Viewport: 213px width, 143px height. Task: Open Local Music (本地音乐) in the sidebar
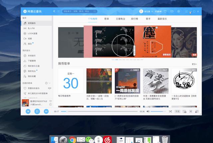coord(36,56)
